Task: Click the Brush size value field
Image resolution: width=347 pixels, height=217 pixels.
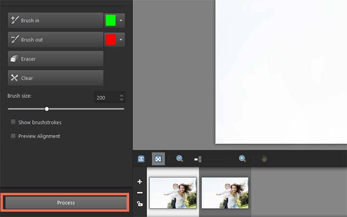Action: point(107,97)
